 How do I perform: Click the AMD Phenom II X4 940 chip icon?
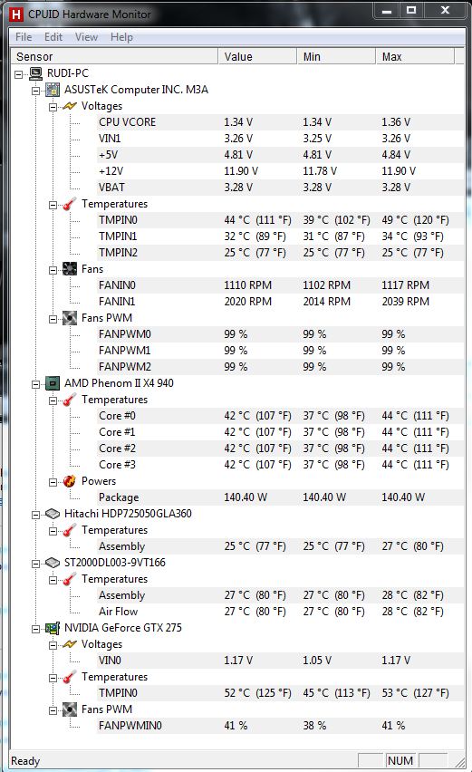point(53,383)
